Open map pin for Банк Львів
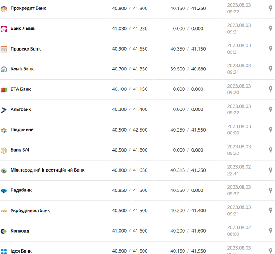The width and height of the screenshot is (275, 254). pos(270,29)
